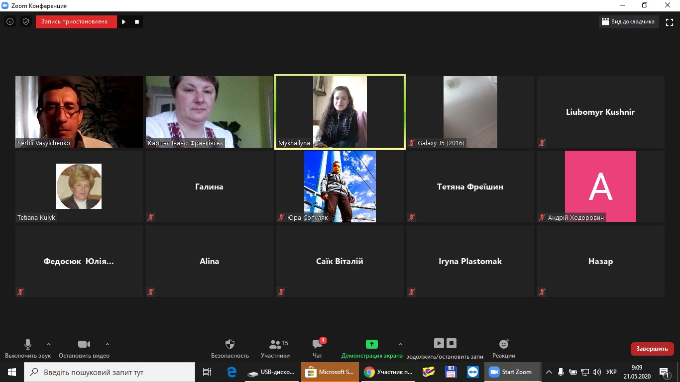
Task: Show hidden system tray icons
Action: tap(549, 372)
